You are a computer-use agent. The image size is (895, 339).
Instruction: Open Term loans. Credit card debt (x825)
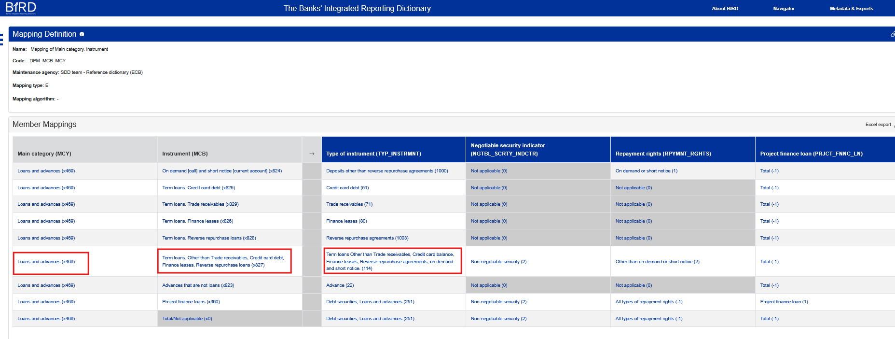199,188
